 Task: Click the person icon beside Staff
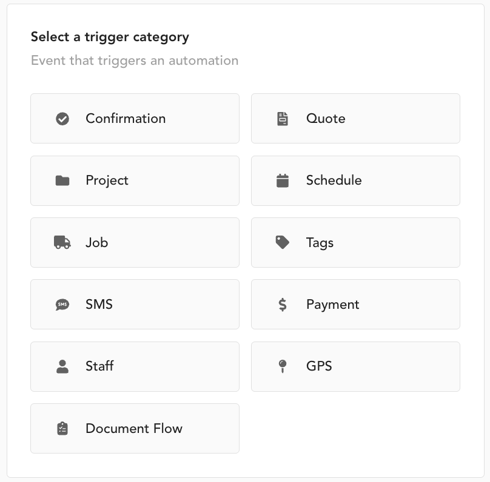tap(62, 366)
